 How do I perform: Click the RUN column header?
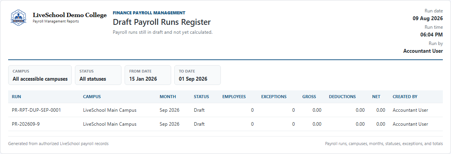(x=16, y=97)
